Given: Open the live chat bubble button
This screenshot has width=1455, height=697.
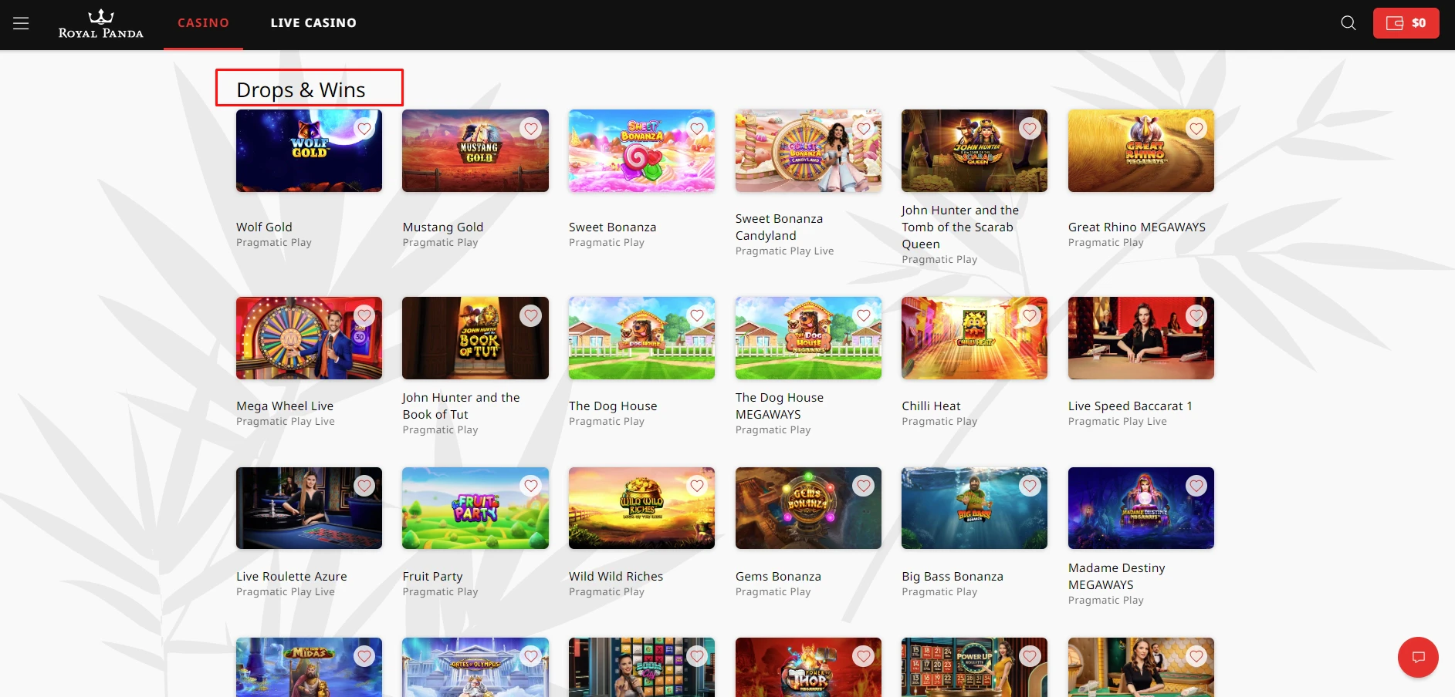Looking at the screenshot, I should (x=1418, y=657).
